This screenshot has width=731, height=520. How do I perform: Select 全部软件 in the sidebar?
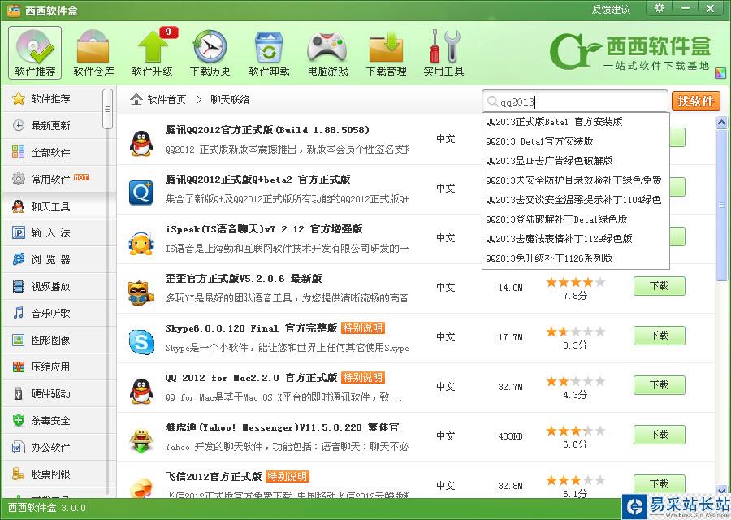click(x=53, y=152)
